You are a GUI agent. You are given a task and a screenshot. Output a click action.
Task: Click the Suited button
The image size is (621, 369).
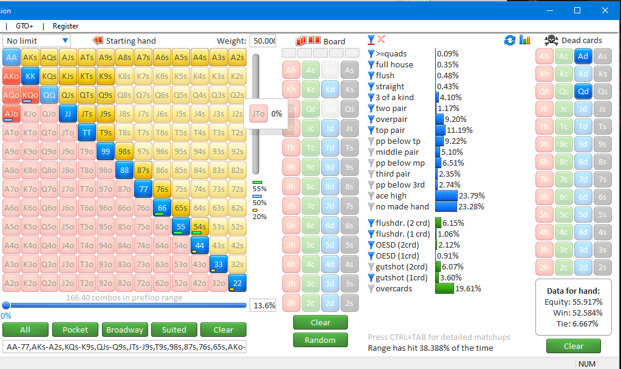coord(174,330)
